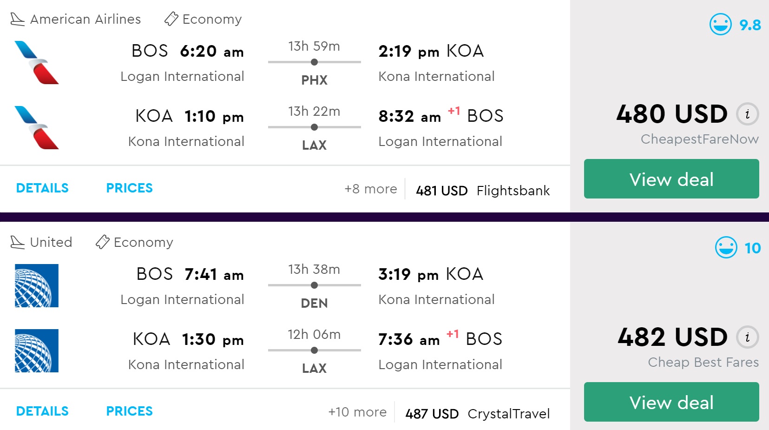Open DETAILS for the American Airlines flight

(42, 188)
